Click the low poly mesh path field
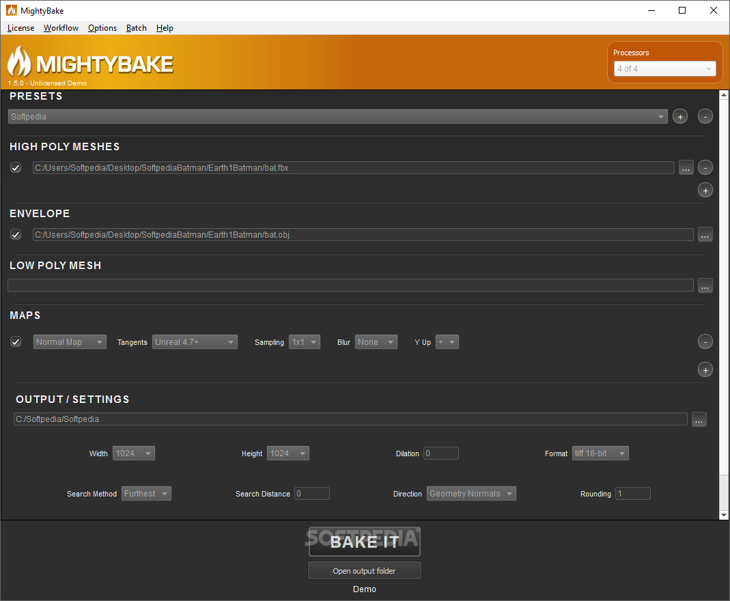This screenshot has width=730, height=601. click(x=350, y=285)
